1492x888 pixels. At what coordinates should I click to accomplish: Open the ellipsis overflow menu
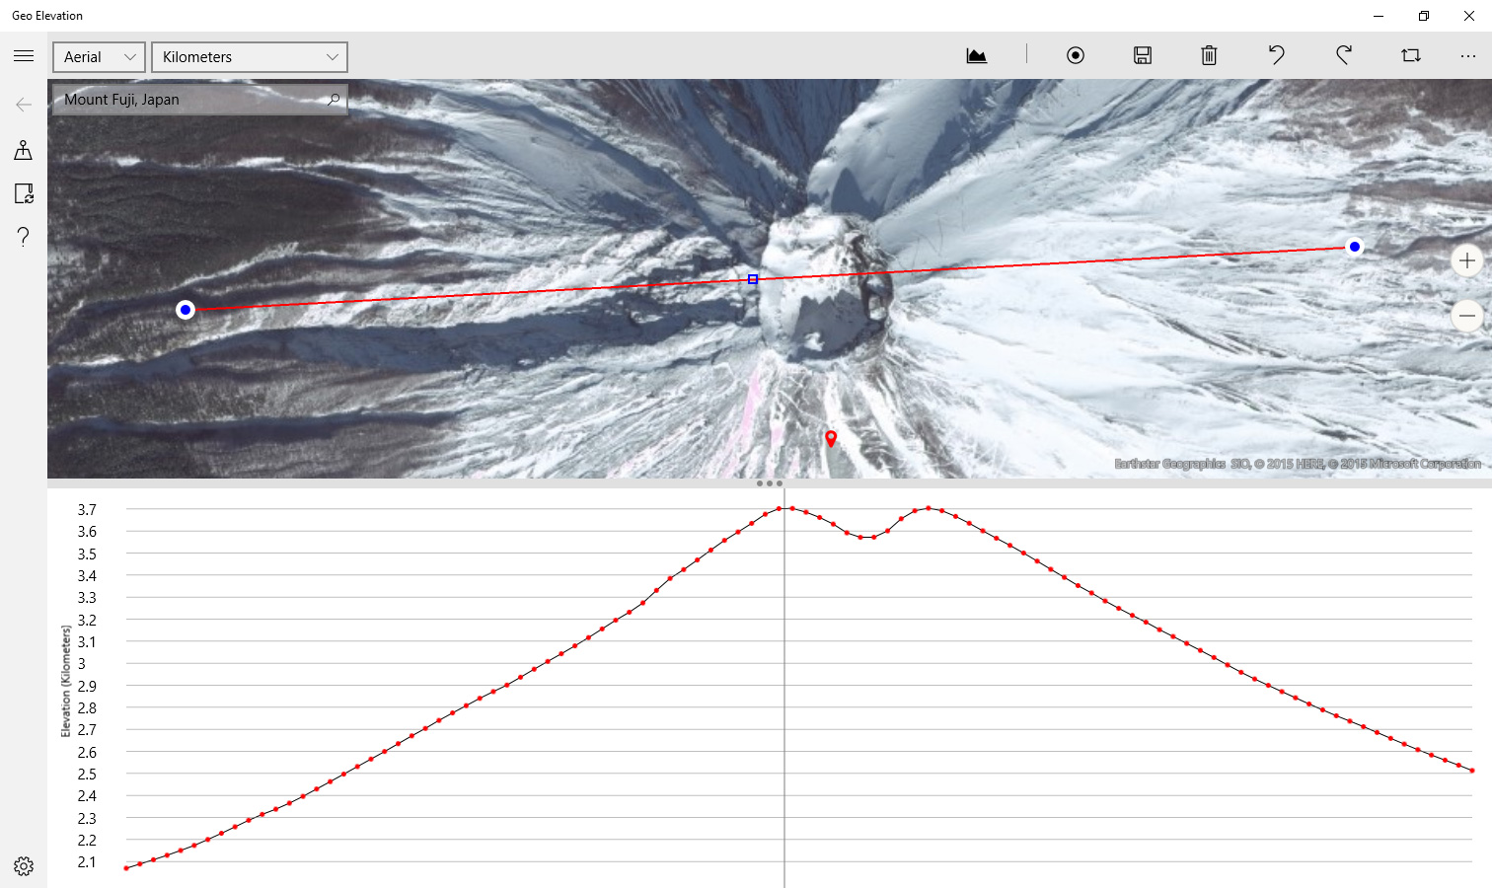tap(1469, 56)
